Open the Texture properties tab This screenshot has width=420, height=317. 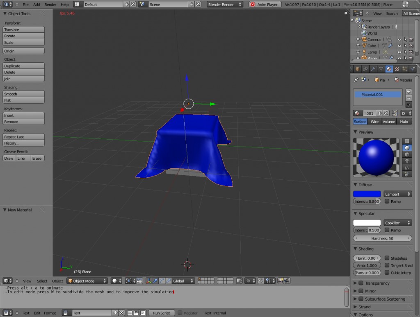pyautogui.click(x=397, y=68)
